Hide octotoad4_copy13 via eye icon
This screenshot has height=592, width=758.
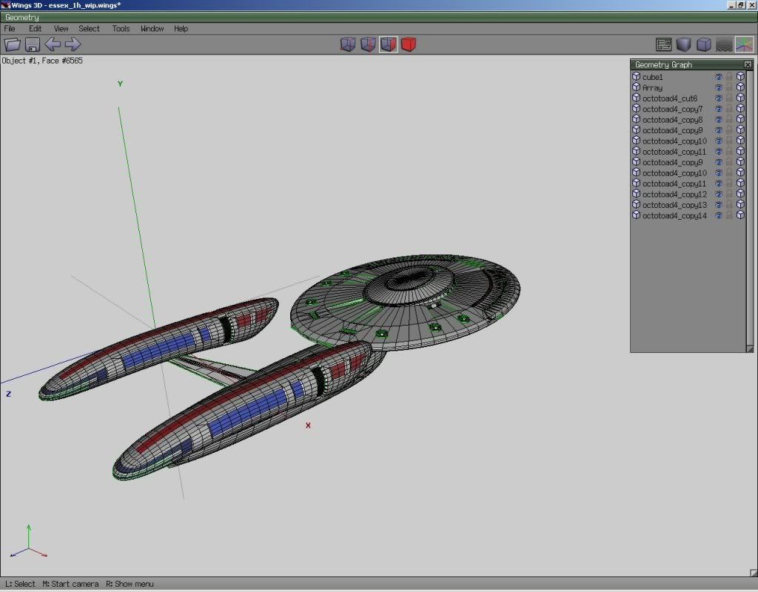click(x=719, y=204)
